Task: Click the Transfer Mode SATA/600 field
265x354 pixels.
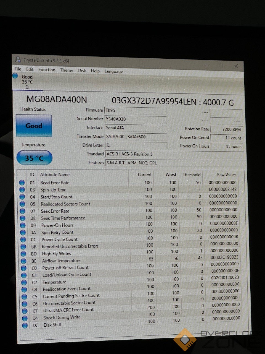Action: (x=136, y=137)
